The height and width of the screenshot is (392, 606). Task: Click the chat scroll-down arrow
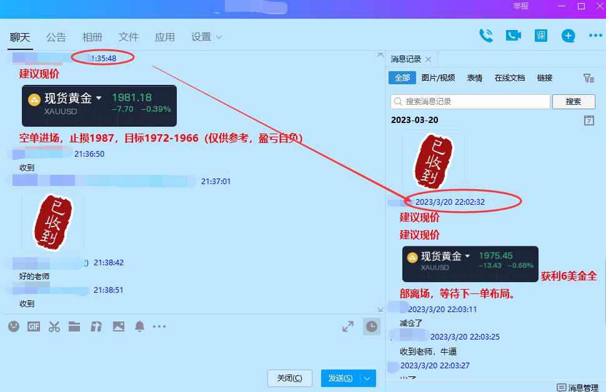(x=380, y=310)
